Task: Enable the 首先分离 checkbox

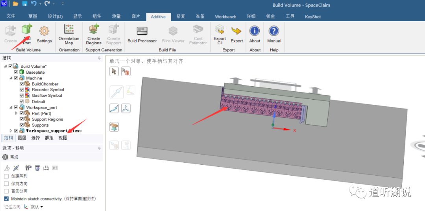Action: click(6, 191)
